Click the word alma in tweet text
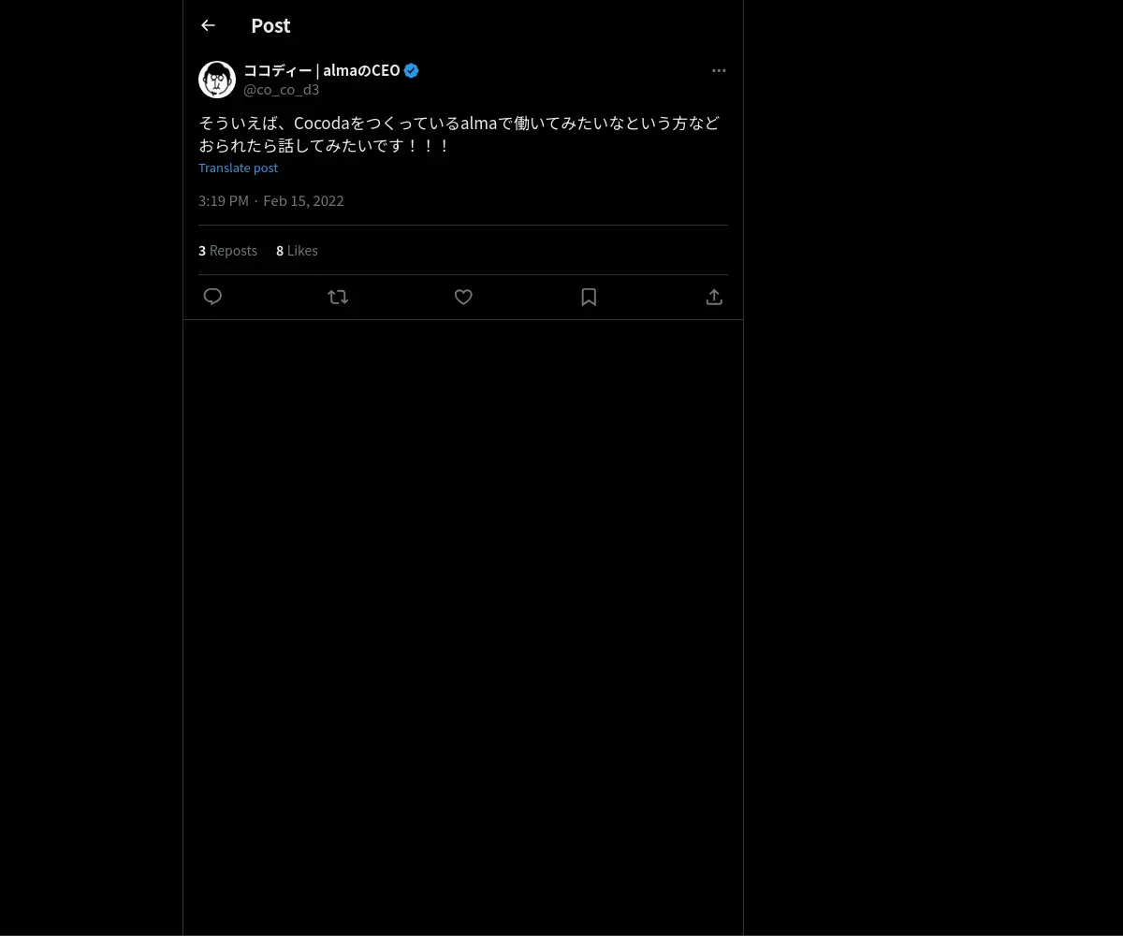Screen dimensions: 1123x936 478,124
